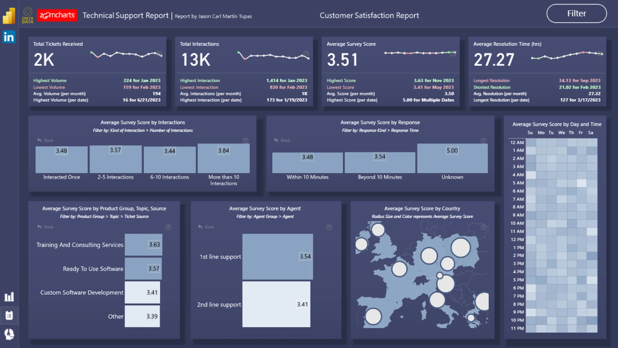Select the Unknown response time bar
Viewport: 618px width, 348px height.
[452, 158]
